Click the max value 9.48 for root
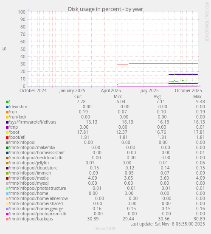211x234 pixels. pyautogui.click(x=200, y=102)
